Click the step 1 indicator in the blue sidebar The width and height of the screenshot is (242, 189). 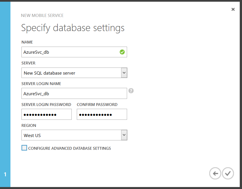click(5, 175)
